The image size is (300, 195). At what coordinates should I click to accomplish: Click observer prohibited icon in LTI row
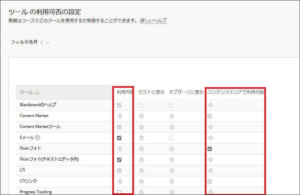coord(172,170)
